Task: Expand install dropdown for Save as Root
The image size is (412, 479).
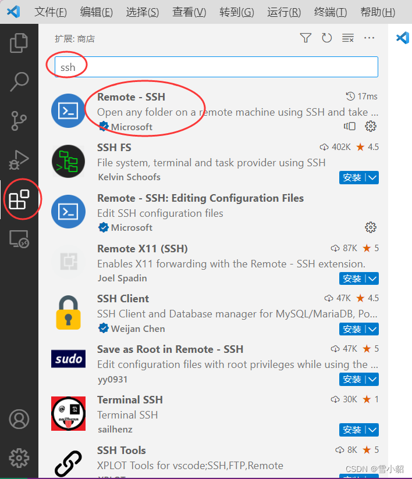Action: [372, 380]
